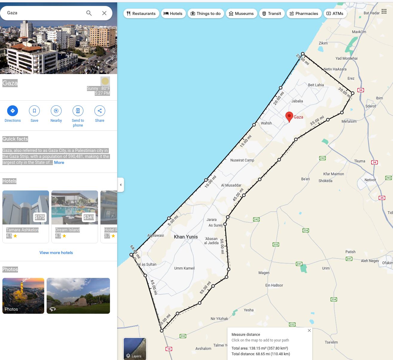Click the Netiv HaAsara label
Image resolution: width=393 pixels, height=360 pixels.
[335, 69]
